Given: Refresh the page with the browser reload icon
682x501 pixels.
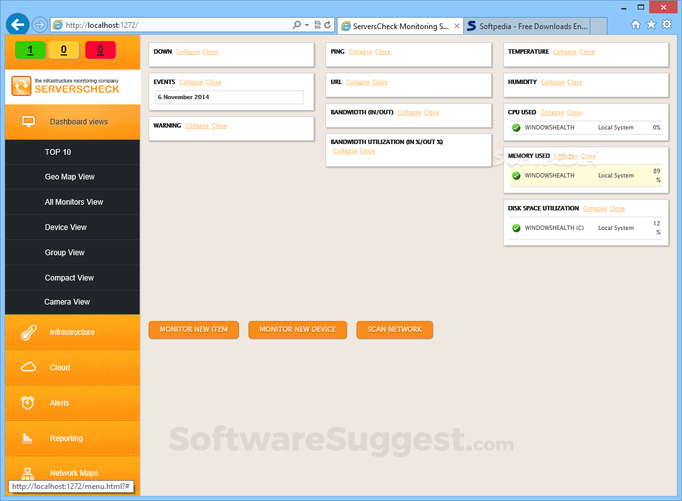Looking at the screenshot, I should 327,24.
